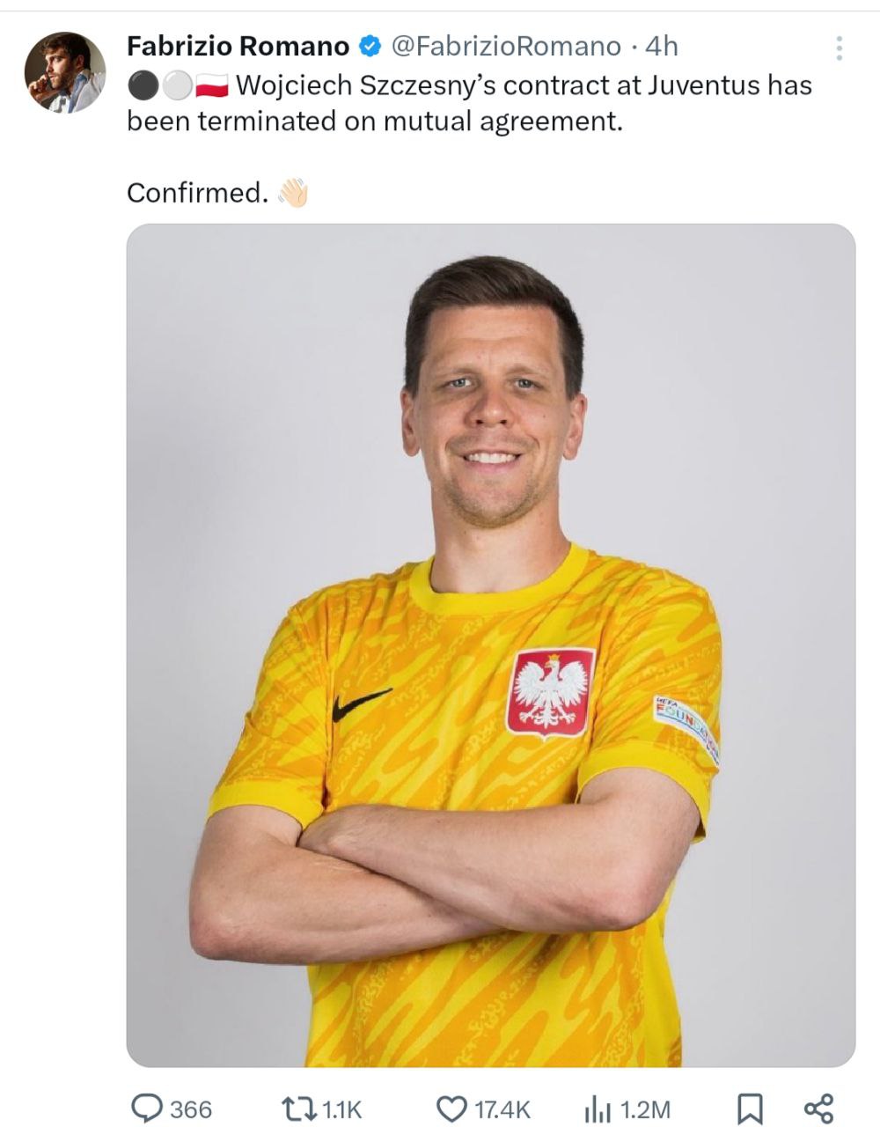Open the goalkeeper photo in the tweet
880x1127 pixels.
click(x=491, y=645)
